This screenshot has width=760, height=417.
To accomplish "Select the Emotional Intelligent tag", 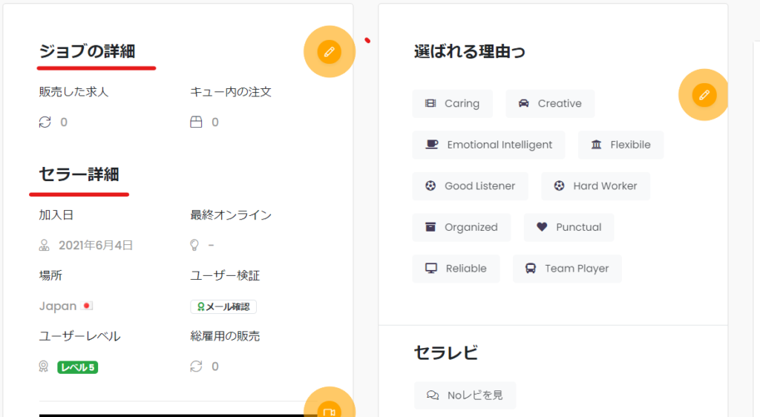I will [x=488, y=145].
